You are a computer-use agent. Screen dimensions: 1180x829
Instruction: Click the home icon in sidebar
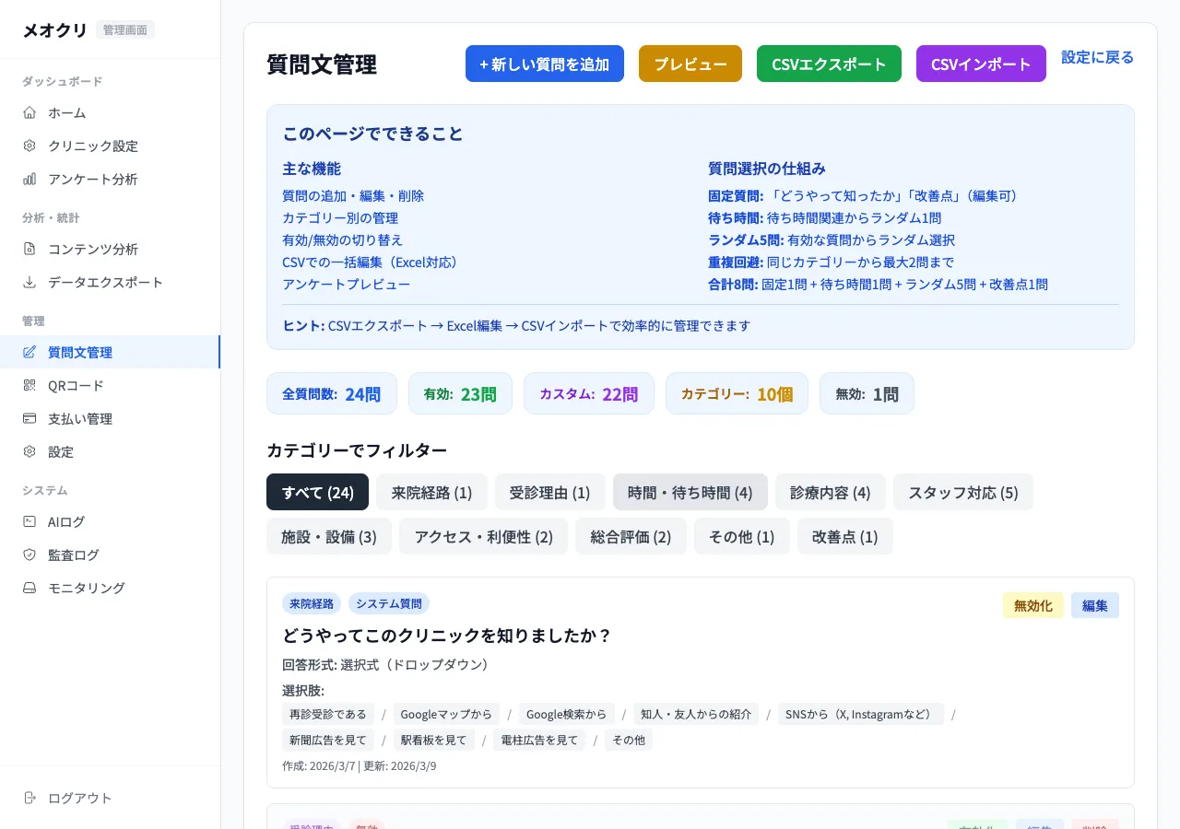click(x=29, y=112)
